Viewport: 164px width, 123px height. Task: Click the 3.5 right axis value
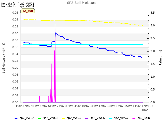(152, 13)
